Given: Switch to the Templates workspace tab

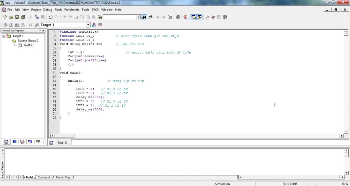Looking at the screenshot, I should (38, 141).
